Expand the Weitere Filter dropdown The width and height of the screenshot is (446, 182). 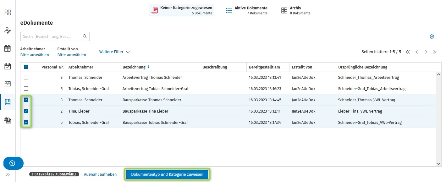114,52
